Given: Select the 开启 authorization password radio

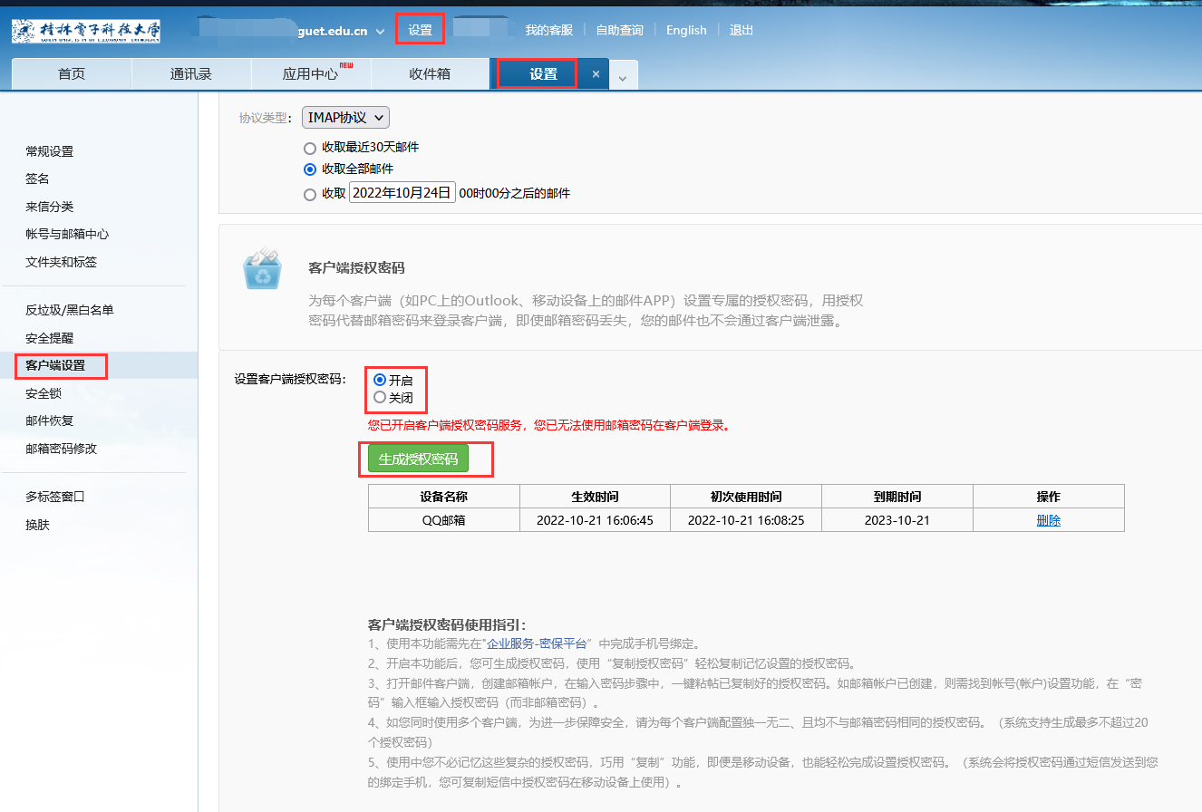Looking at the screenshot, I should pos(380,381).
